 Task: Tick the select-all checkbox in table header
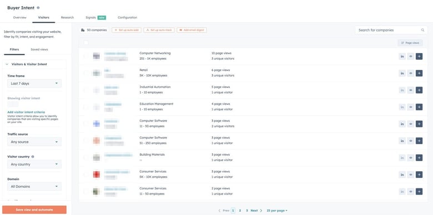tap(86, 43)
